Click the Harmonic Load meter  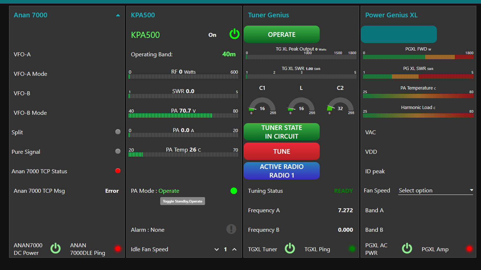coord(418,115)
